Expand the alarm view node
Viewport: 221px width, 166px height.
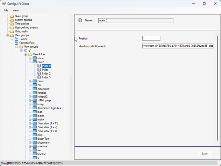(x=30, y=58)
